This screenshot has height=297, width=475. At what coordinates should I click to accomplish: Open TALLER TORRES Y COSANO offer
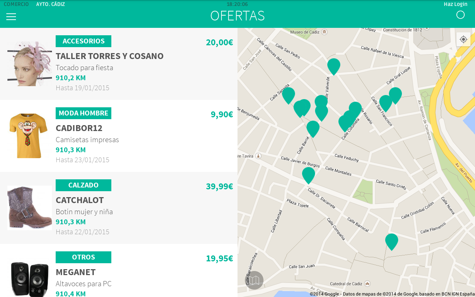tap(109, 56)
